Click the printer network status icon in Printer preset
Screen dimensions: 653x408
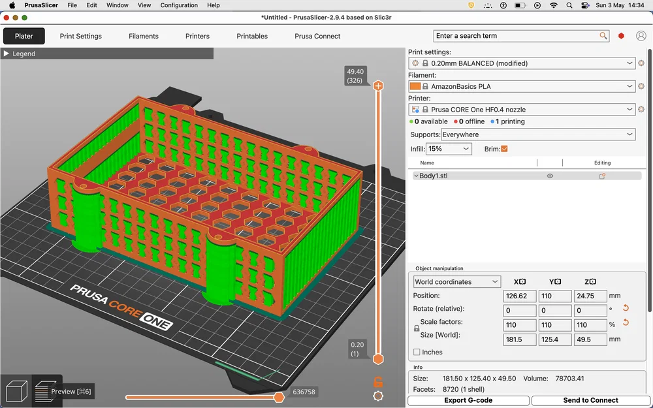pyautogui.click(x=415, y=110)
